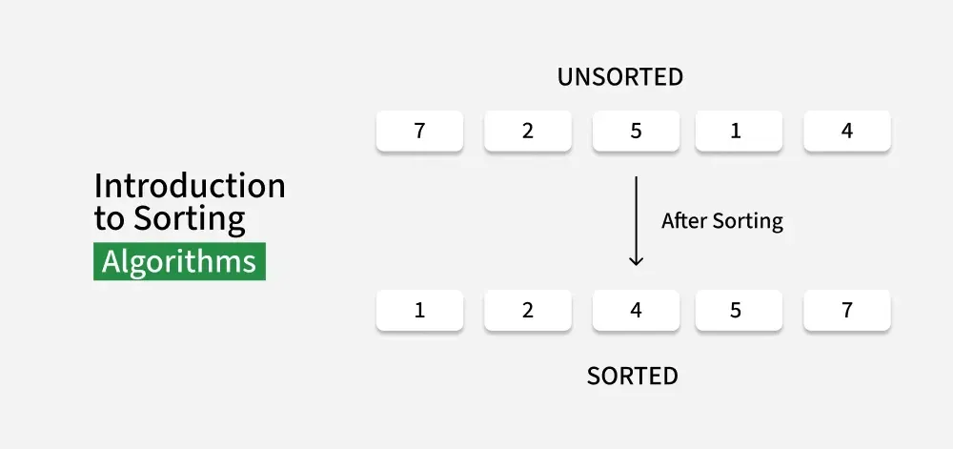
Task: Click the green Algorithms highlight
Action: [x=179, y=261]
